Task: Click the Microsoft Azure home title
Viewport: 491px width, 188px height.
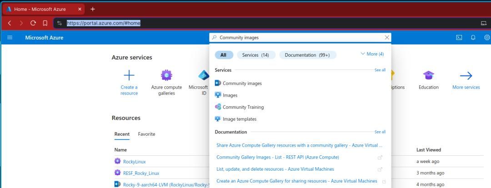Action: [x=44, y=38]
